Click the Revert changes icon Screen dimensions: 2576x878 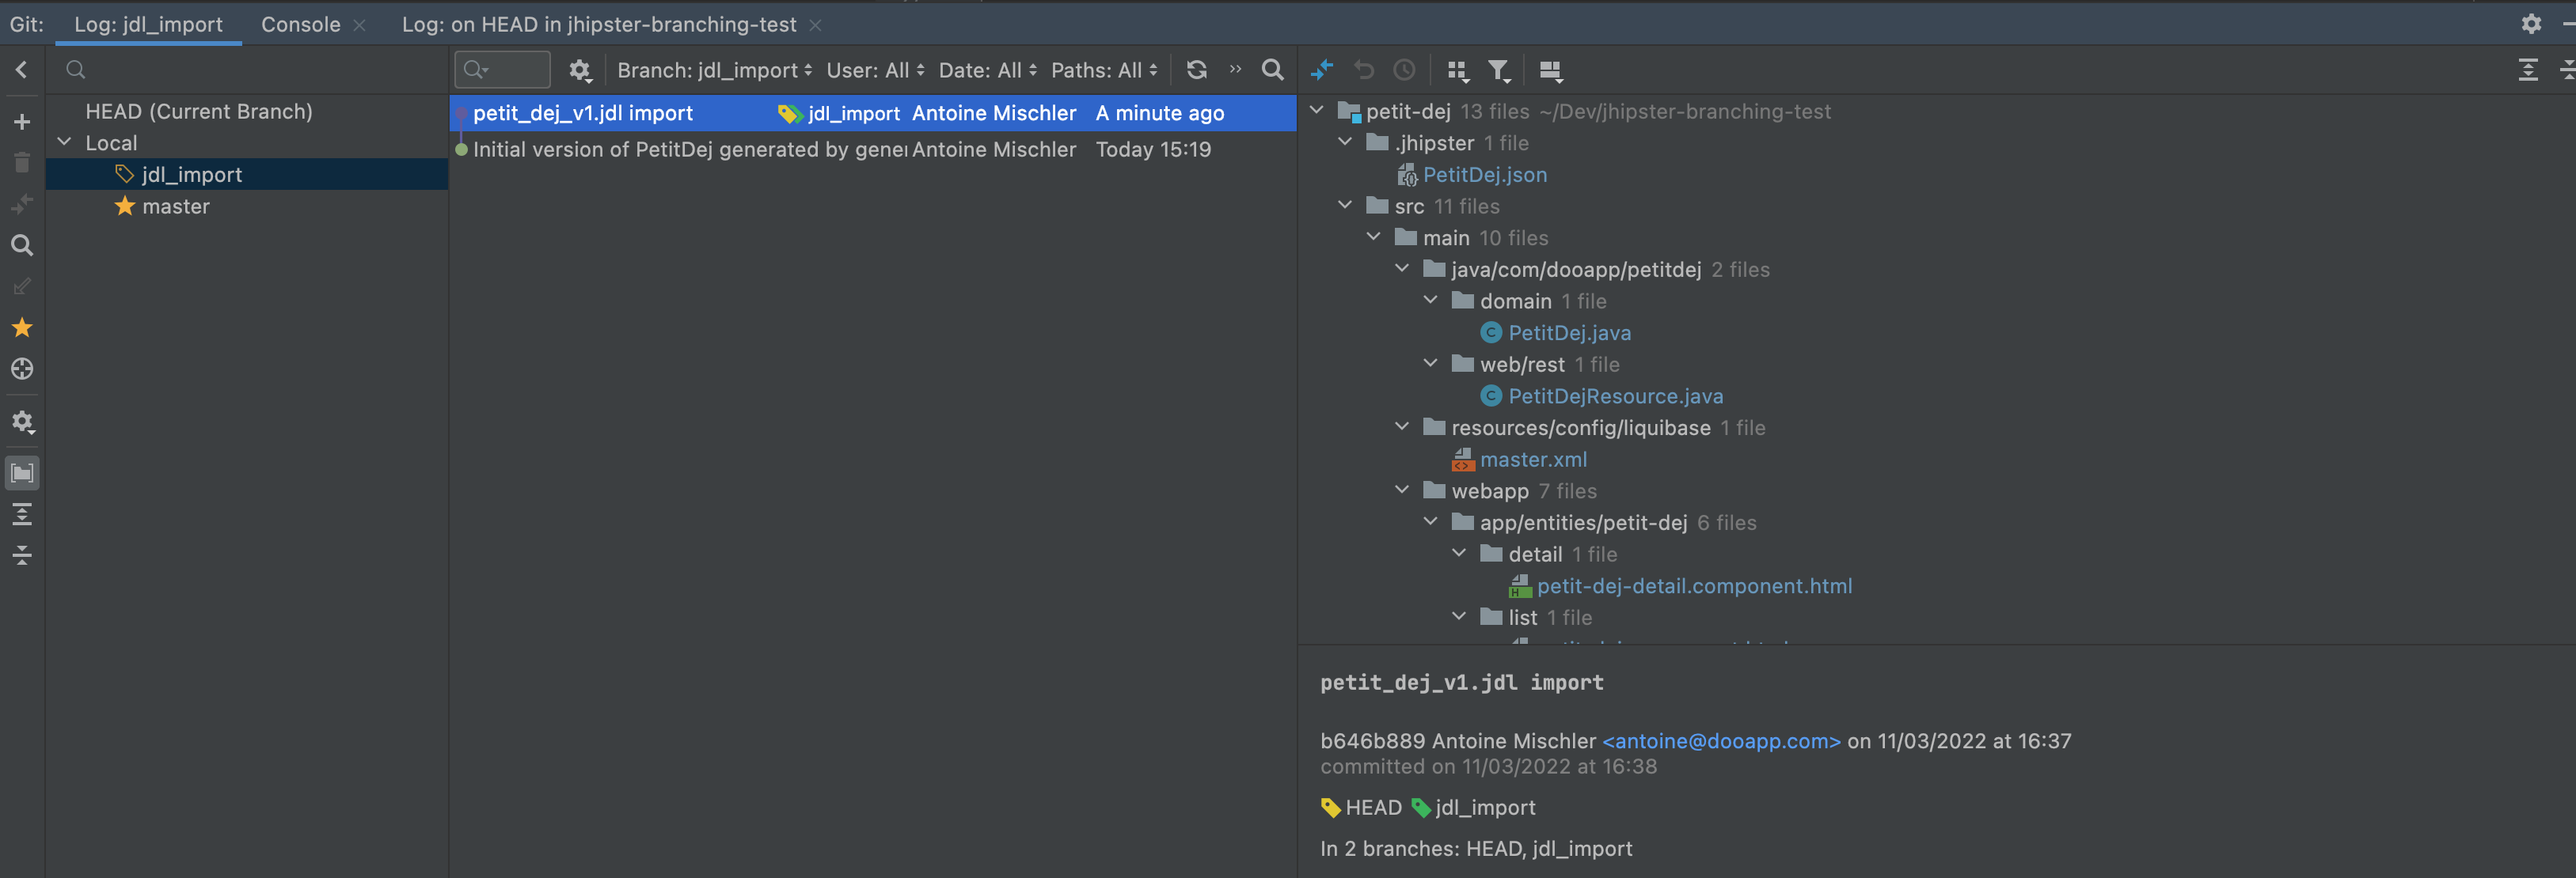pos(1364,70)
